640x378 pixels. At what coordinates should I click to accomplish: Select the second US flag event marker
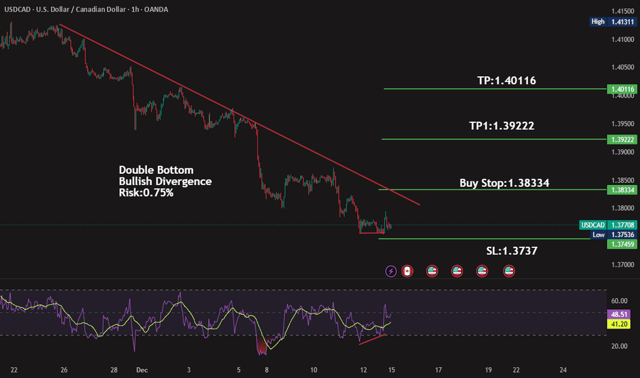coord(457,271)
